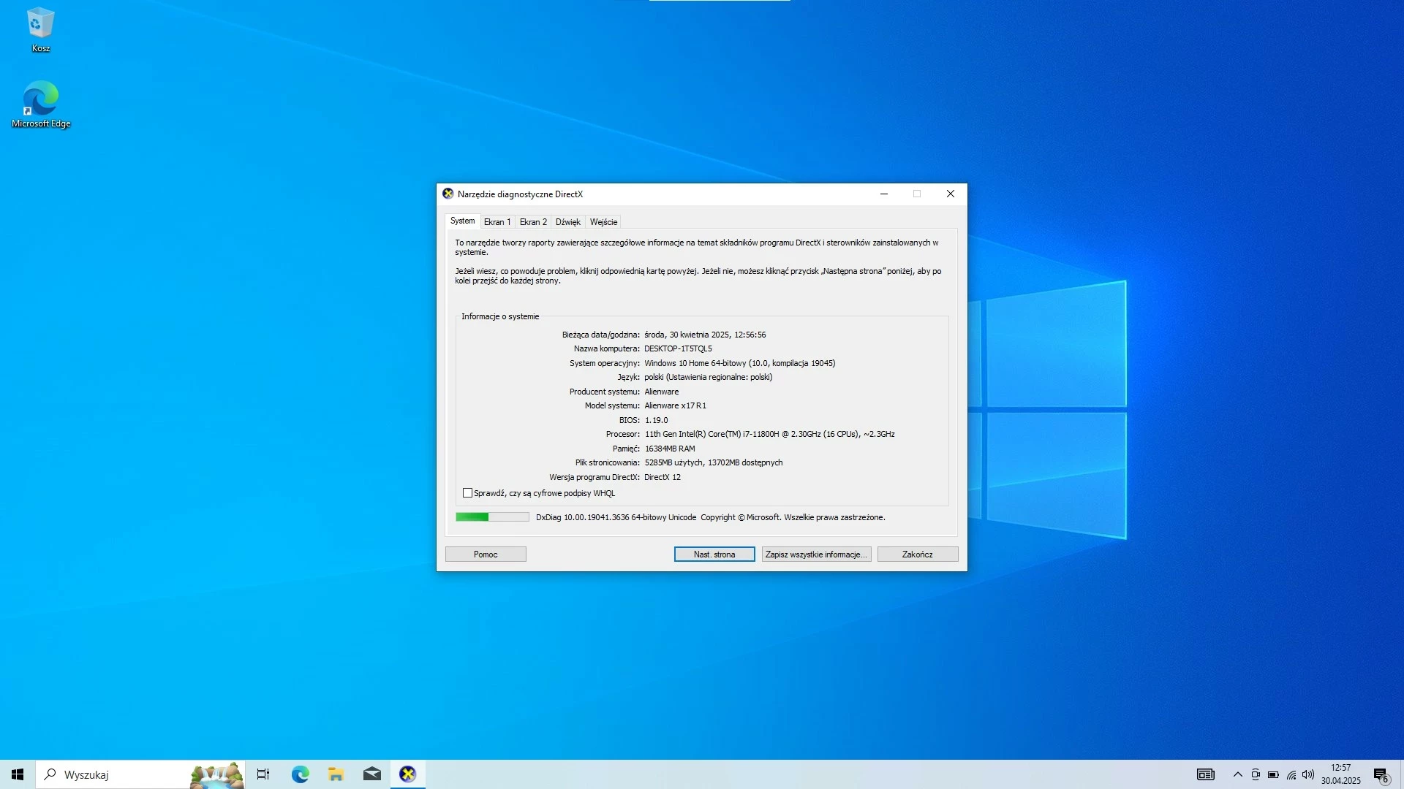The width and height of the screenshot is (1404, 789).
Task: Show hidden tray icons chevron
Action: pyautogui.click(x=1237, y=774)
